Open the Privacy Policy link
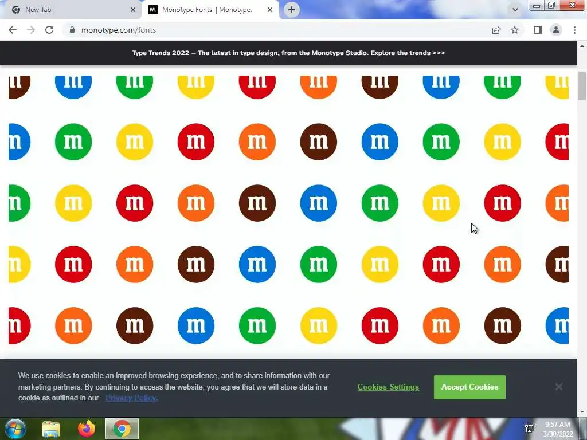587x440 pixels. point(132,398)
